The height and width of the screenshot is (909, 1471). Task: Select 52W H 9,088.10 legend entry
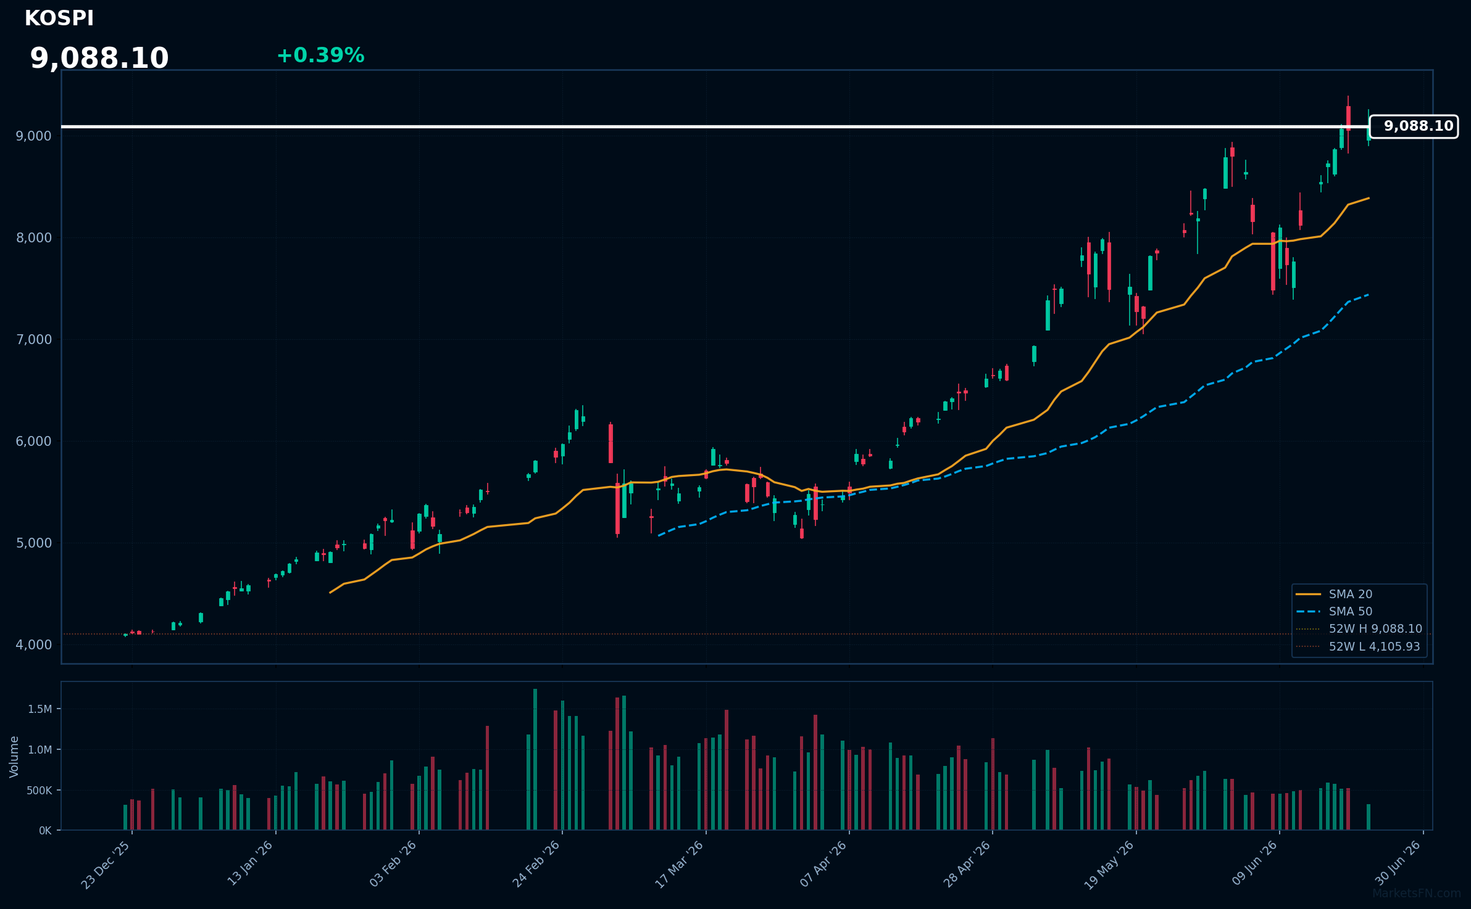tap(1359, 628)
